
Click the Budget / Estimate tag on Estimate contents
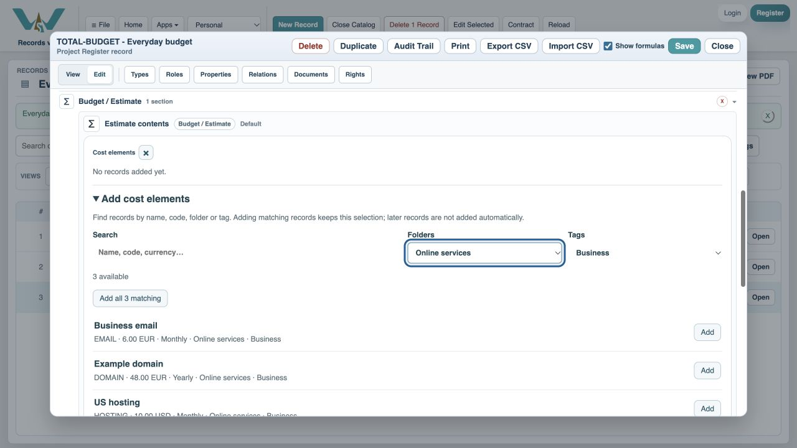204,124
